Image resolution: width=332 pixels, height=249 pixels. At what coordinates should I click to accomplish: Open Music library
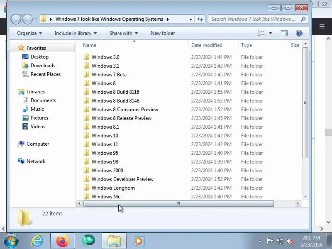(x=37, y=109)
